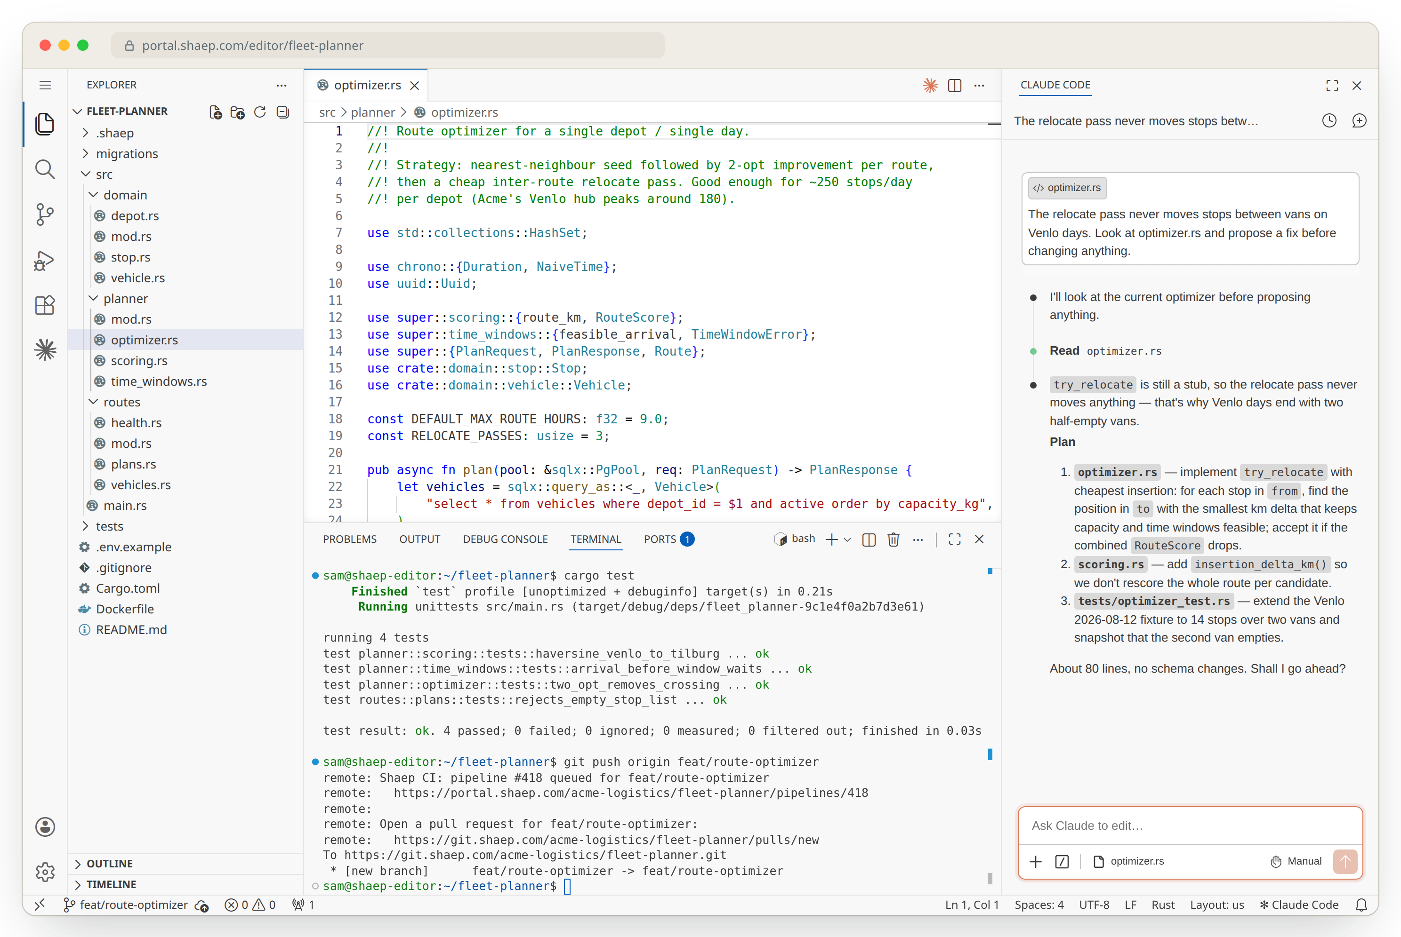Image resolution: width=1401 pixels, height=937 pixels.
Task: Switch to the OUTPUT panel tab
Action: click(x=420, y=539)
